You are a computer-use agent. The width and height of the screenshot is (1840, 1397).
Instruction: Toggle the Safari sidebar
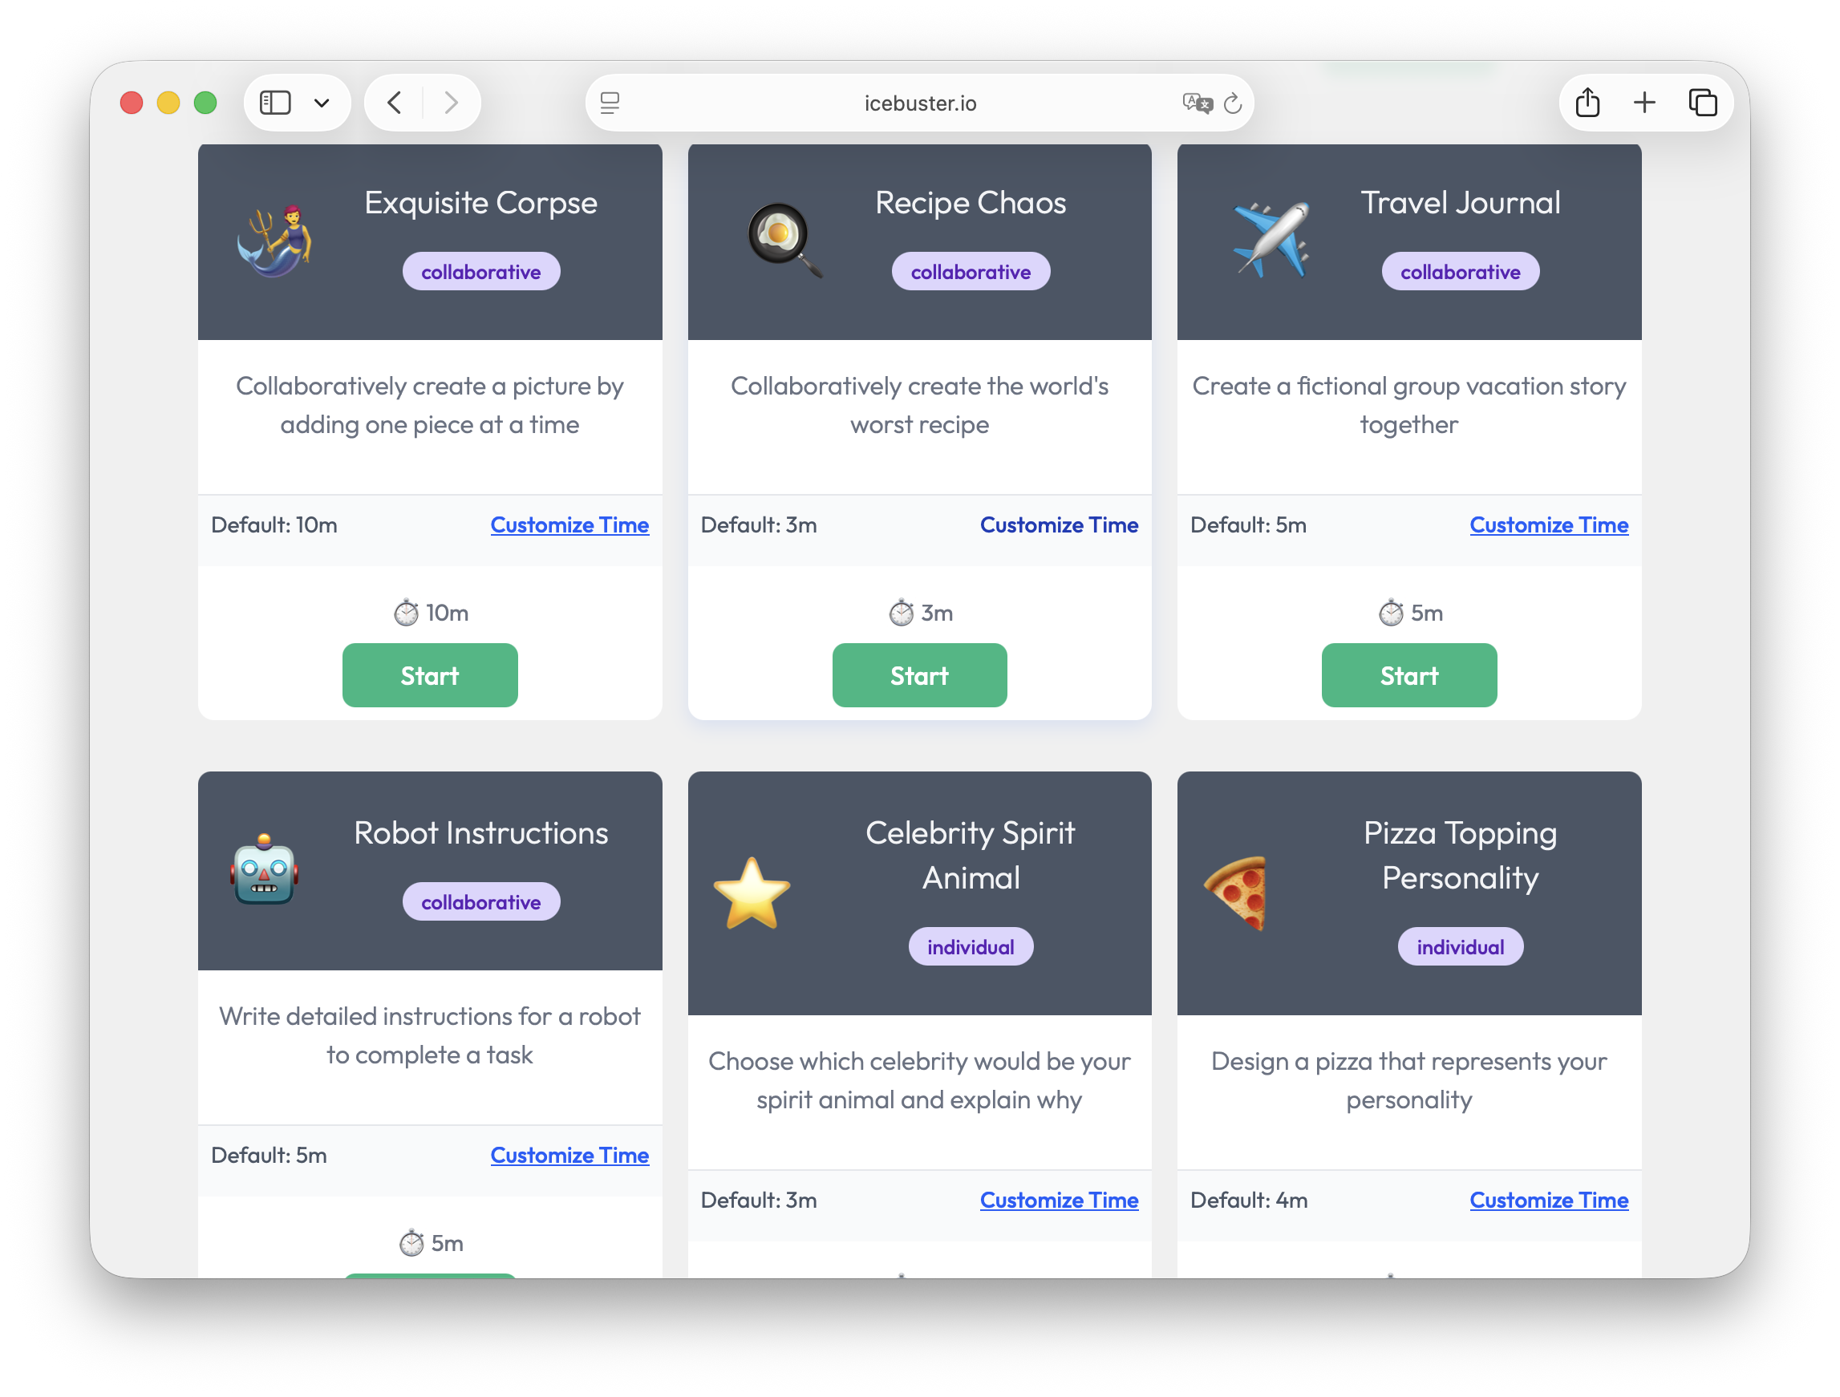point(275,103)
